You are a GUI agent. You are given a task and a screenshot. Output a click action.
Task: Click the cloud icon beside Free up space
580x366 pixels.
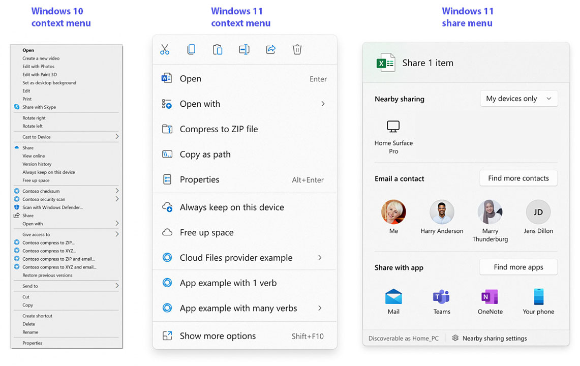pyautogui.click(x=167, y=232)
